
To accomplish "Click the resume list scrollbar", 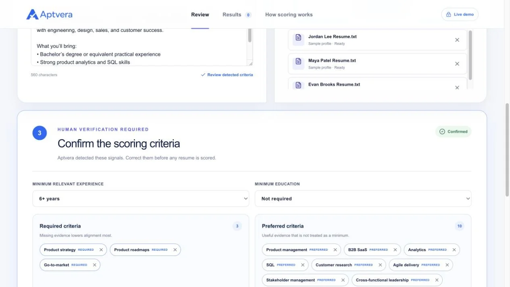I will [x=470, y=55].
